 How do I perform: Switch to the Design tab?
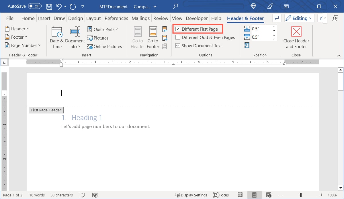coord(75,18)
